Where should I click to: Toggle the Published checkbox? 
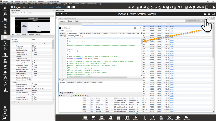(33, 48)
